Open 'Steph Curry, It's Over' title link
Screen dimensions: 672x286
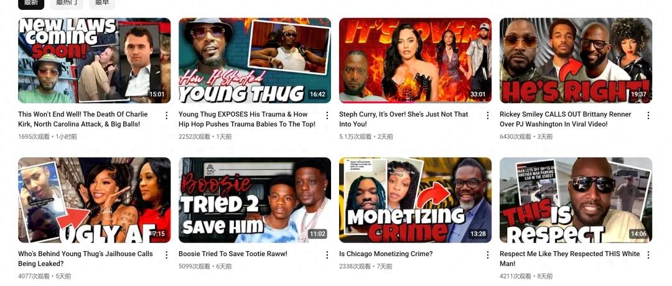(403, 119)
